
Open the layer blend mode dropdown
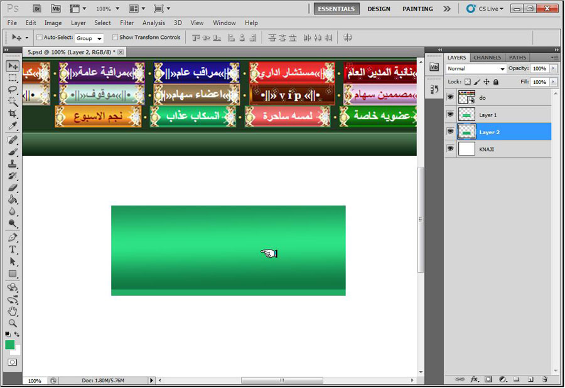click(x=476, y=68)
